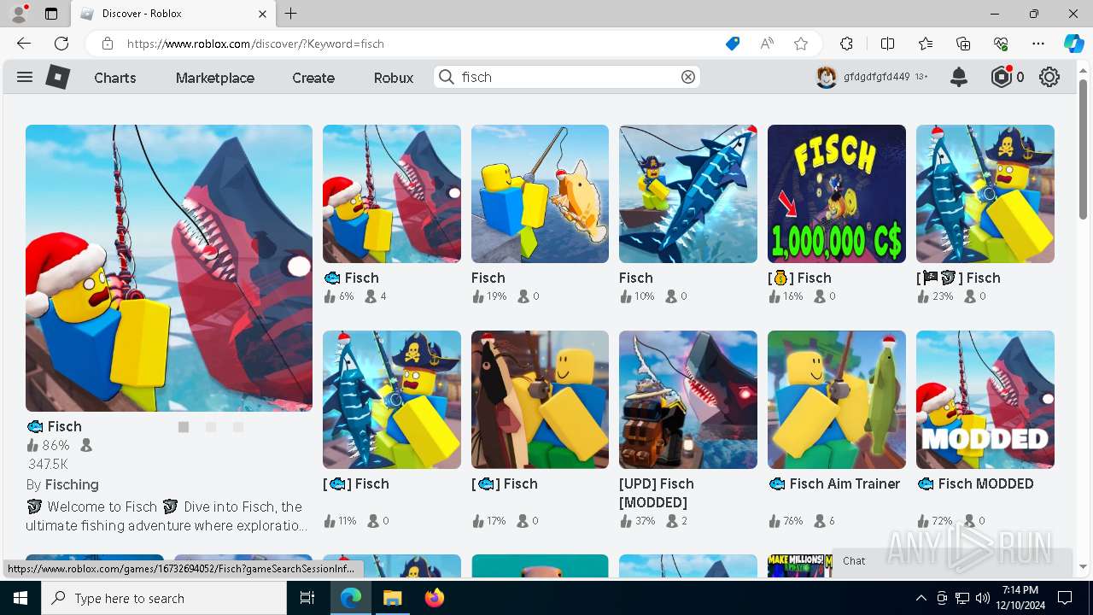
Task: Open the Fisch game with 6% rating
Action: pos(392,194)
